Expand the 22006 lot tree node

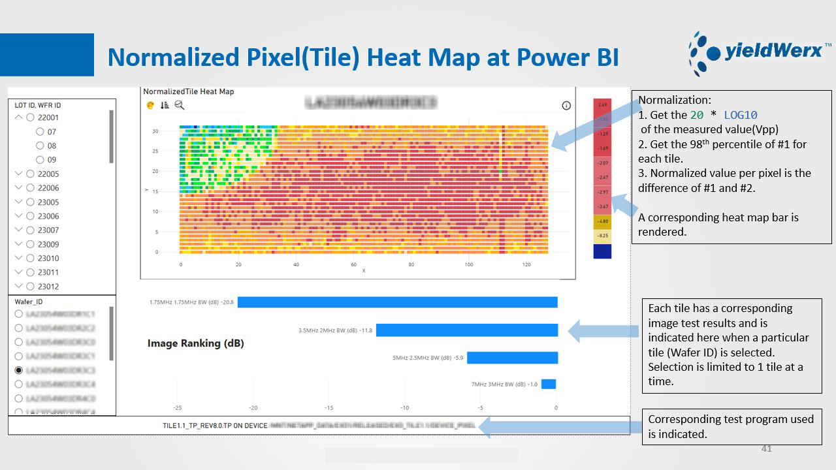[18, 188]
